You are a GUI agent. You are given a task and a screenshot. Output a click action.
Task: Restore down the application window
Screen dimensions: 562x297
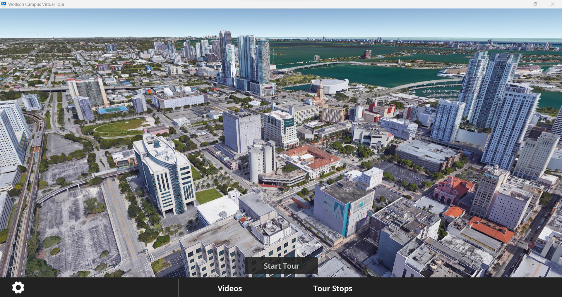pos(535,4)
